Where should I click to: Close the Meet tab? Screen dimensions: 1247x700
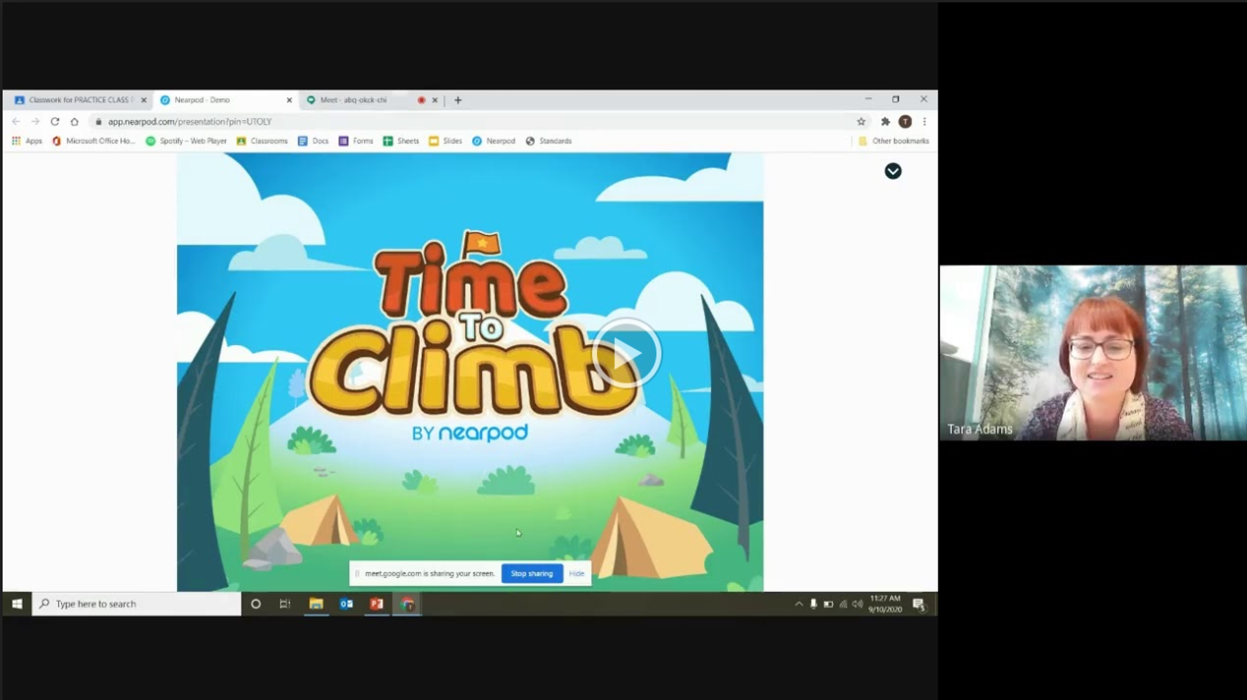click(x=435, y=100)
